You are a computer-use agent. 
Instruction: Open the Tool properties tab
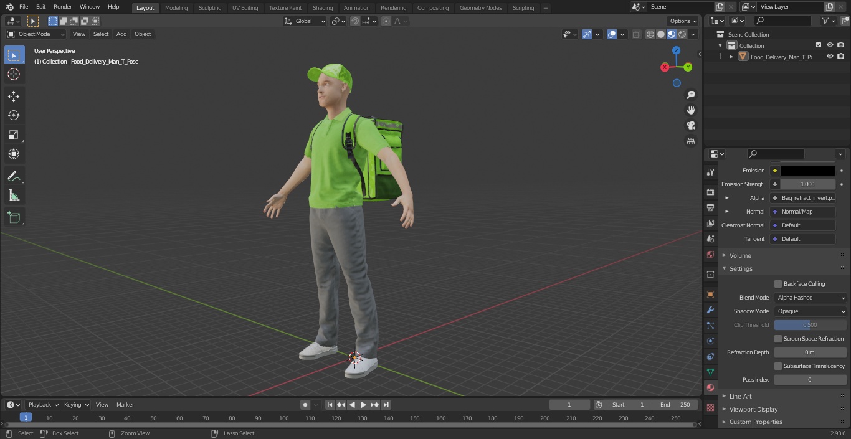pyautogui.click(x=710, y=172)
